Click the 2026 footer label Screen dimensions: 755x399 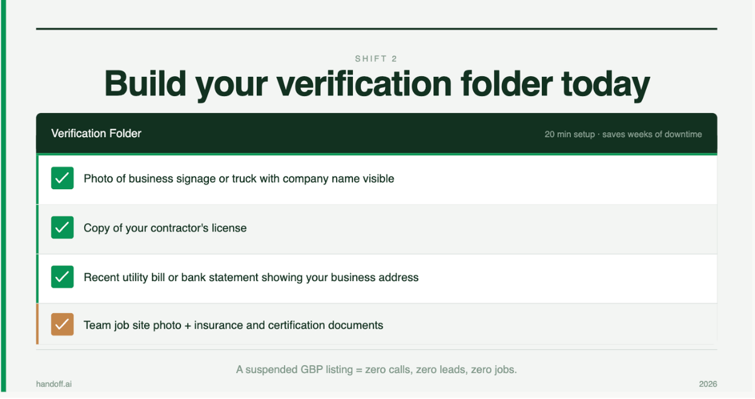point(708,384)
